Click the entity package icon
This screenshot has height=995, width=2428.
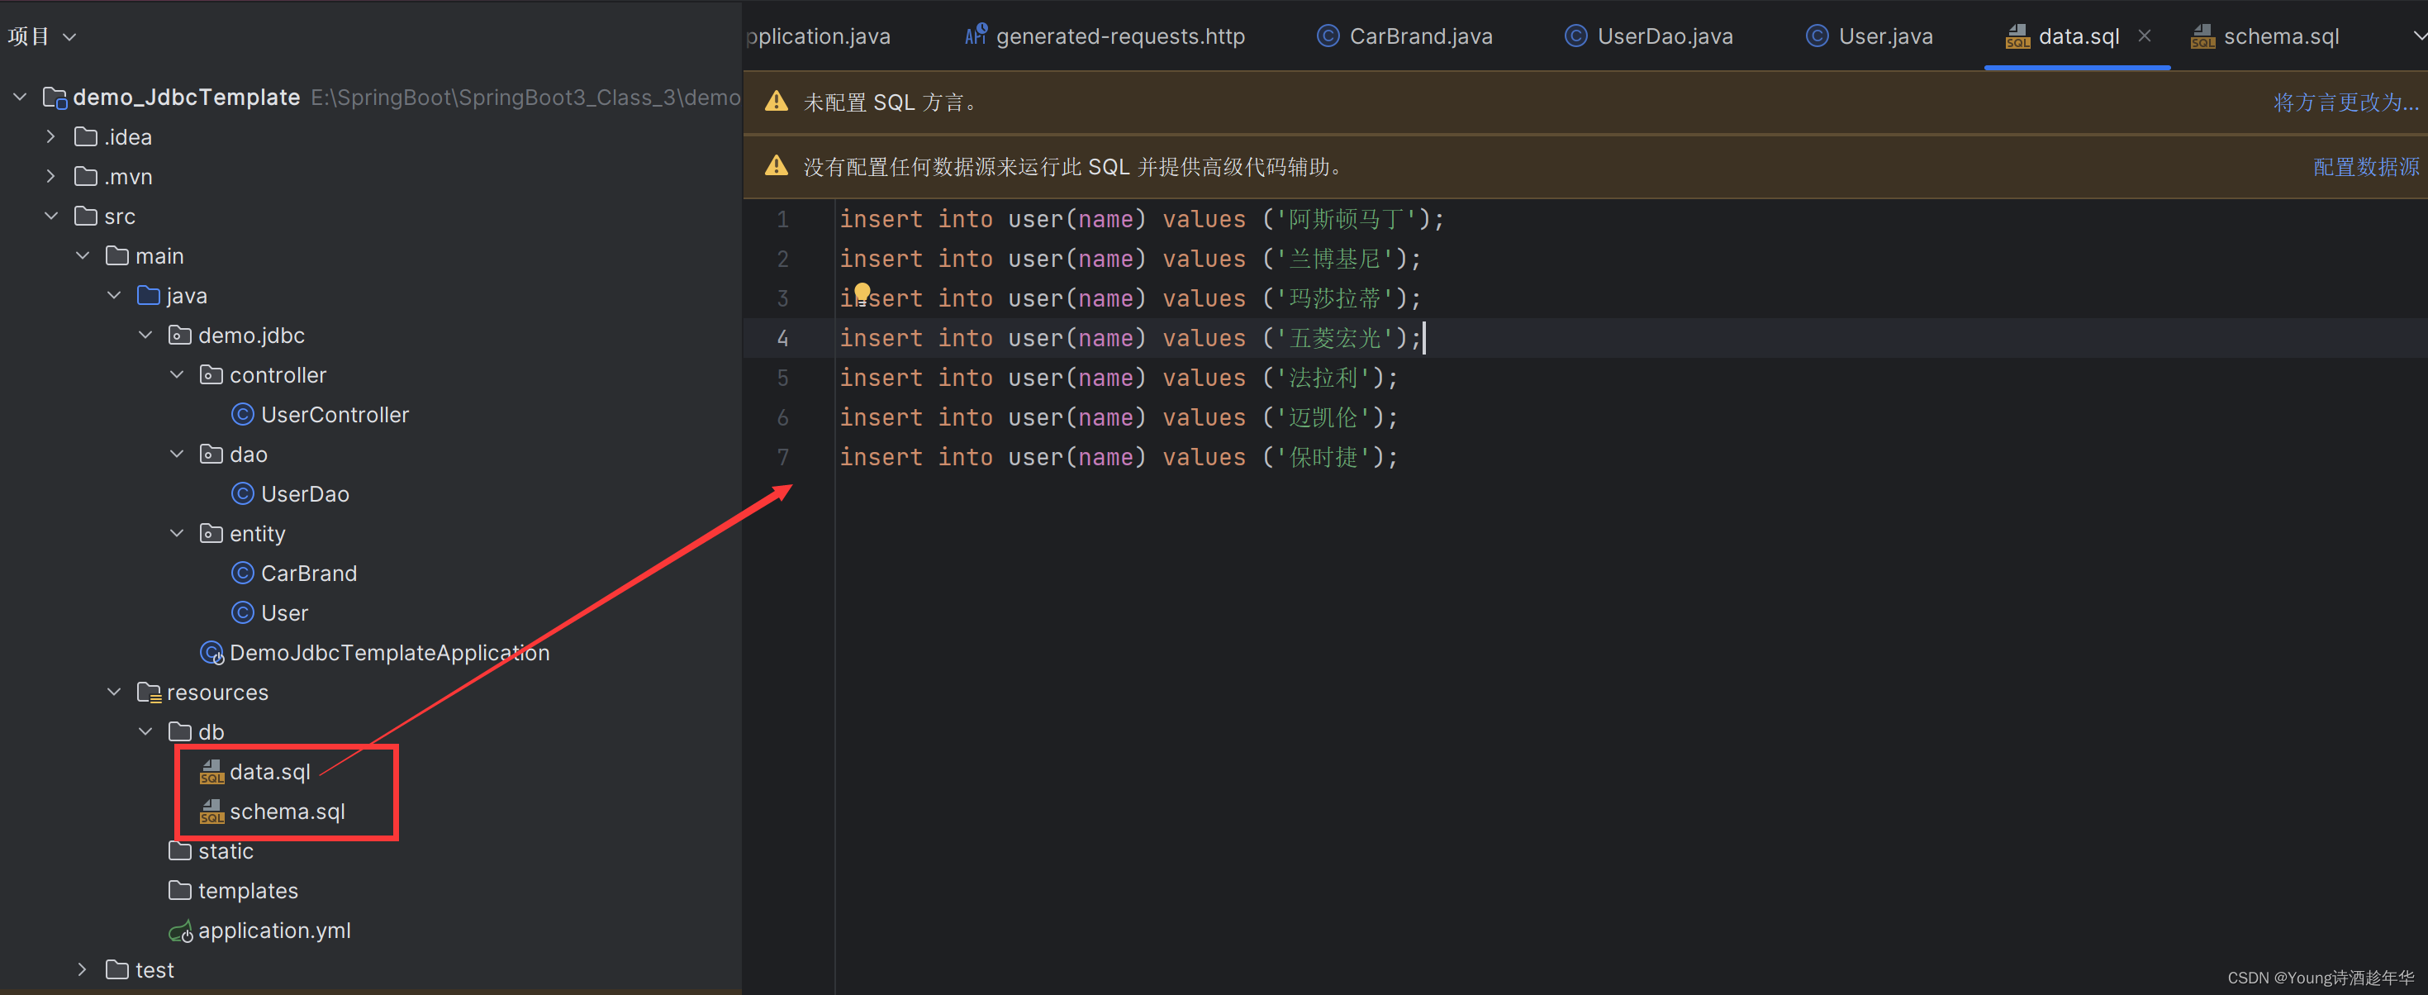tap(211, 533)
